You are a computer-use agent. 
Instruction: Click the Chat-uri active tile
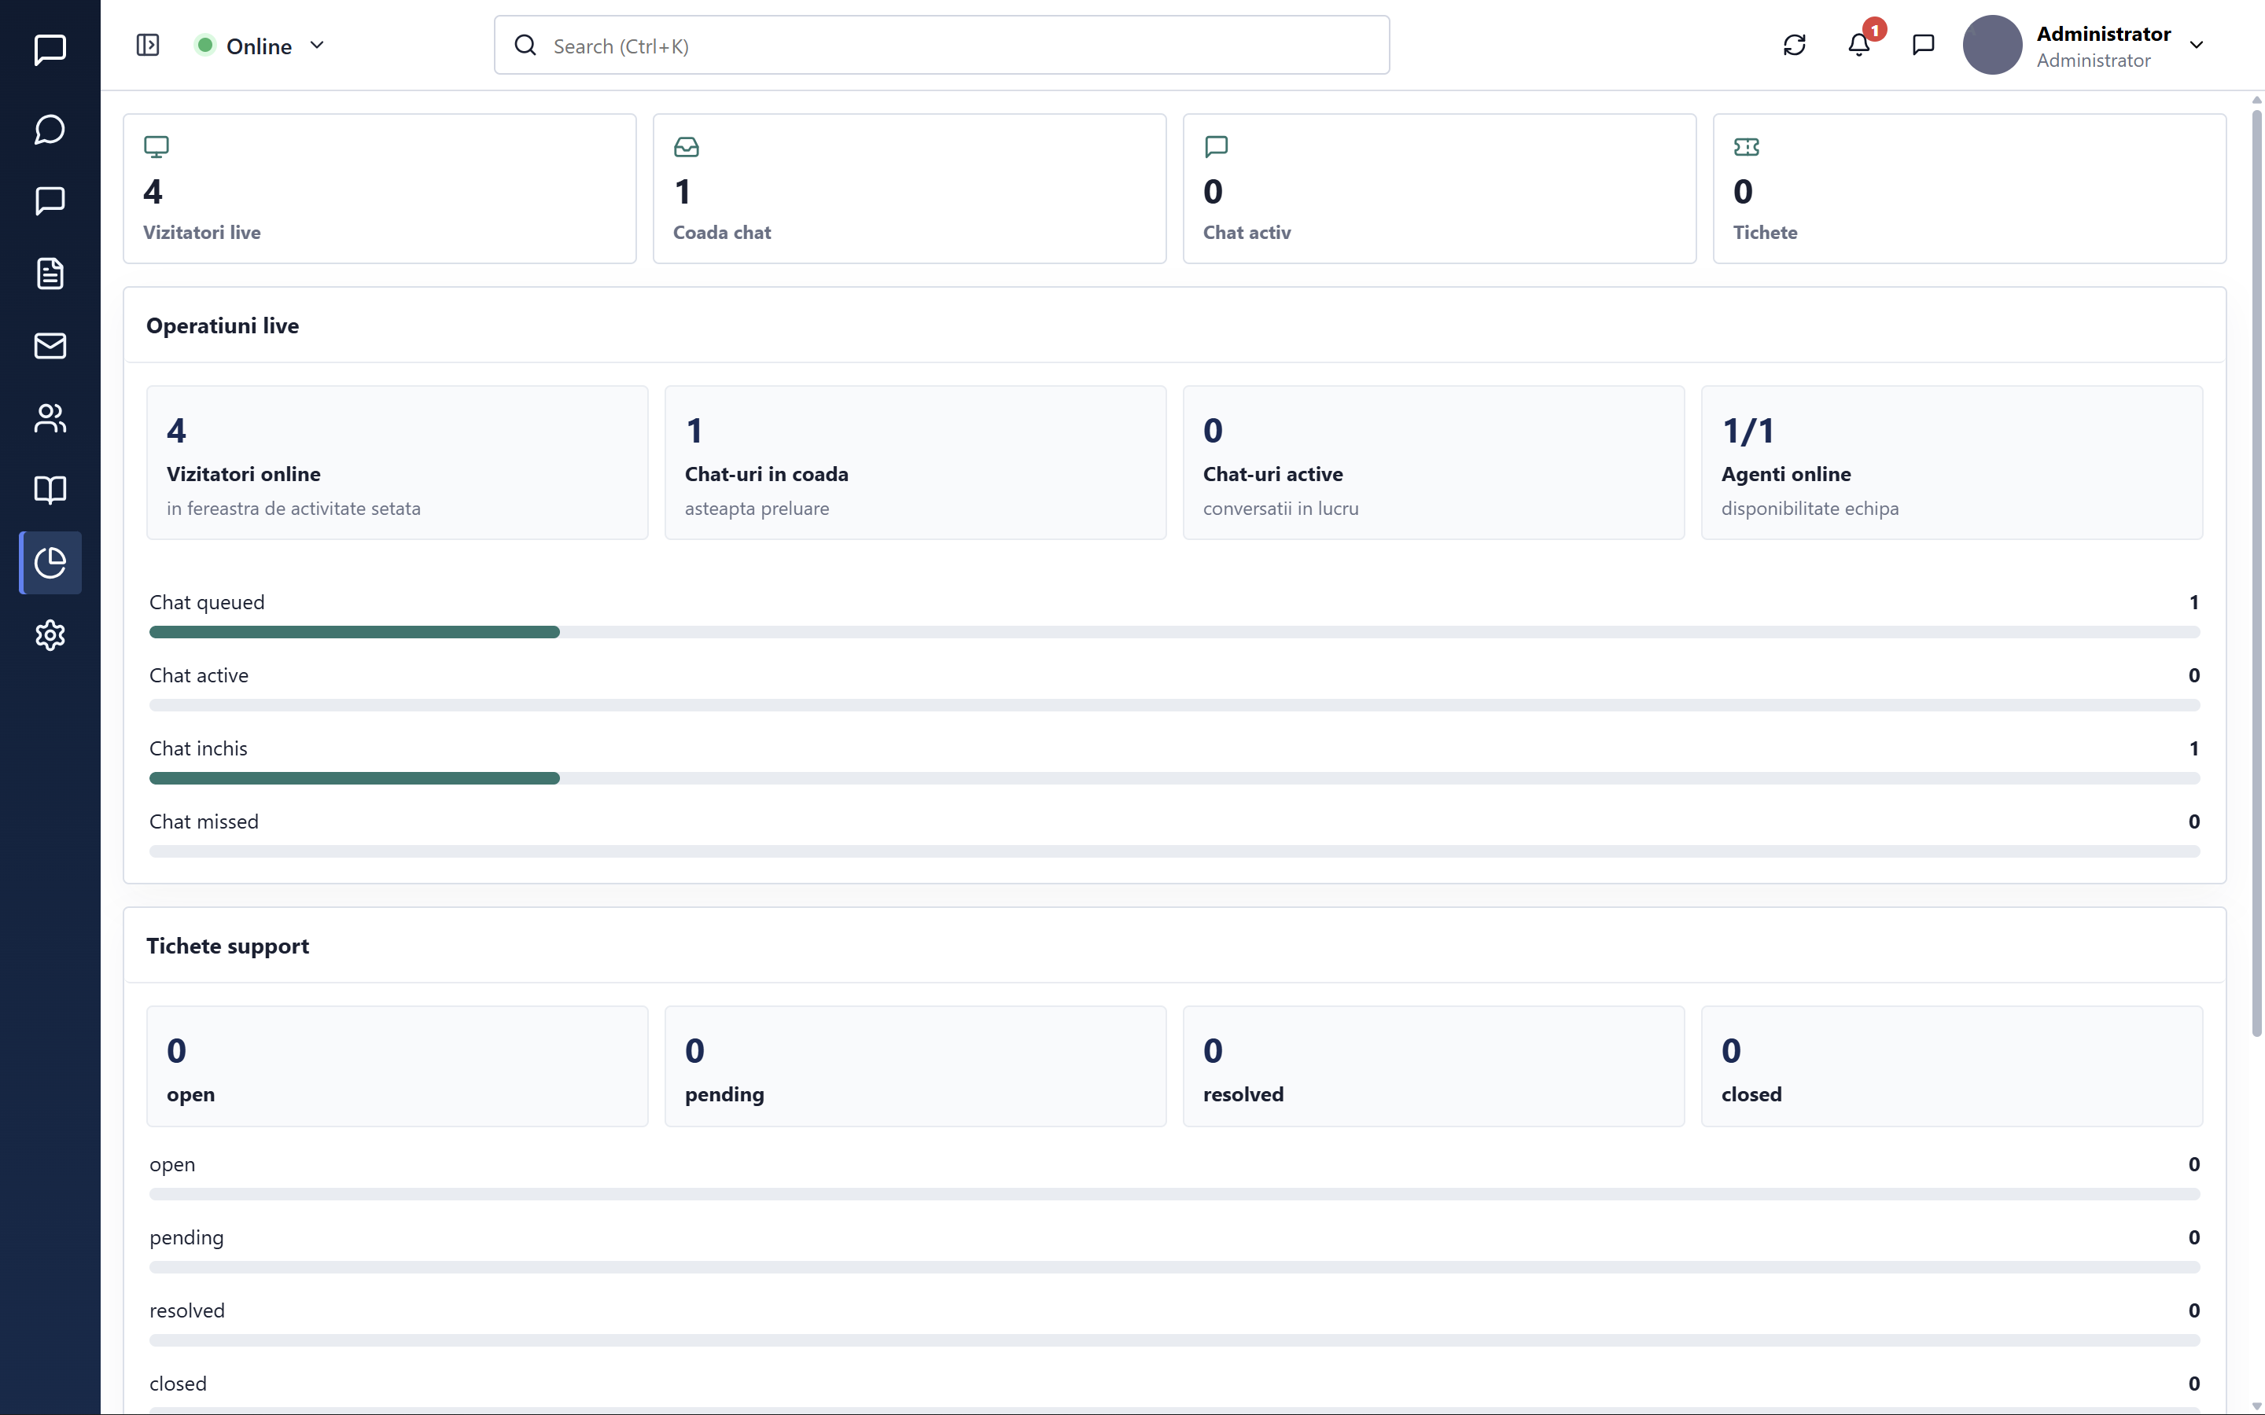click(x=1433, y=462)
